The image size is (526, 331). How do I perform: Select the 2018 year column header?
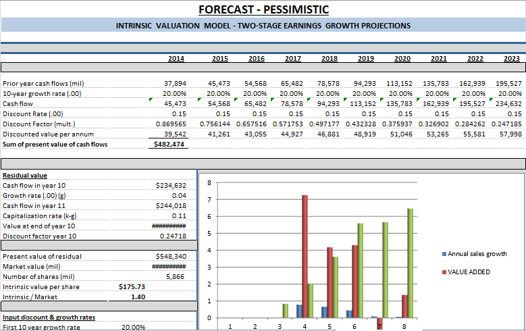point(330,58)
